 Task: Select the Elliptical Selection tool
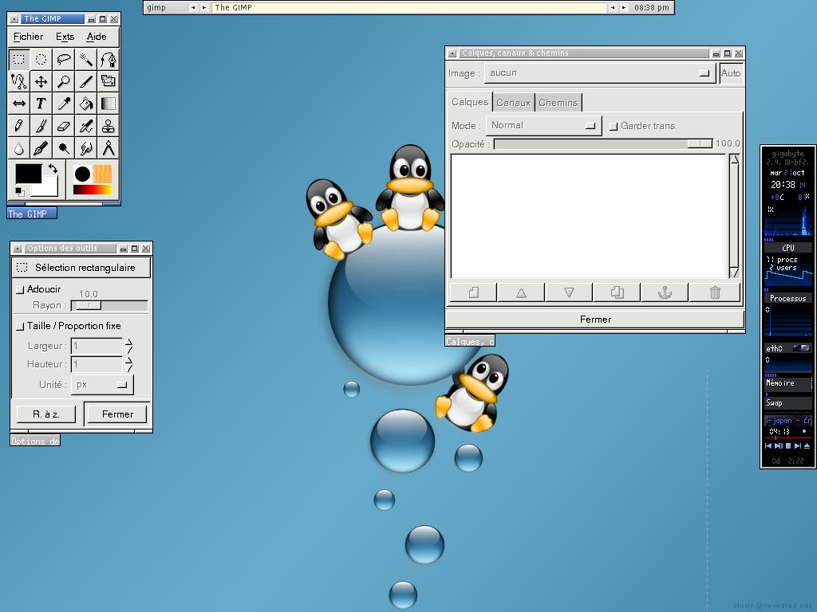(41, 59)
